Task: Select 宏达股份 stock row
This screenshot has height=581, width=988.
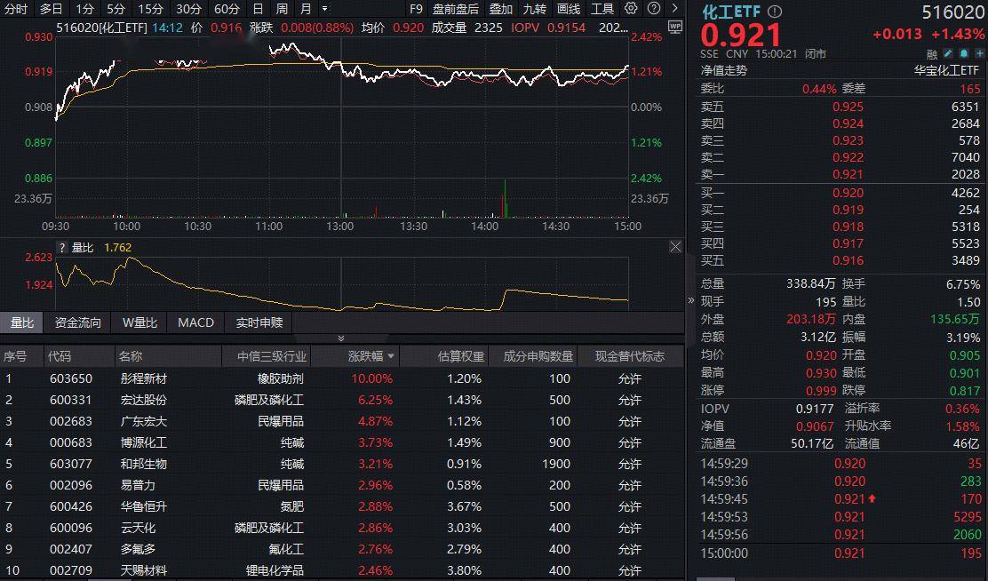Action: 341,400
